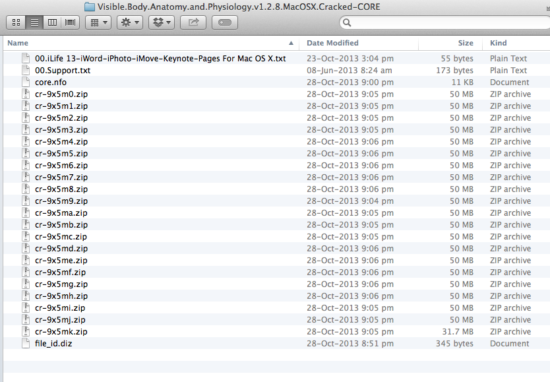Click the 23-Oct-2013 3:04 pm date
Image resolution: width=550 pixels, height=382 pixels.
pos(350,59)
